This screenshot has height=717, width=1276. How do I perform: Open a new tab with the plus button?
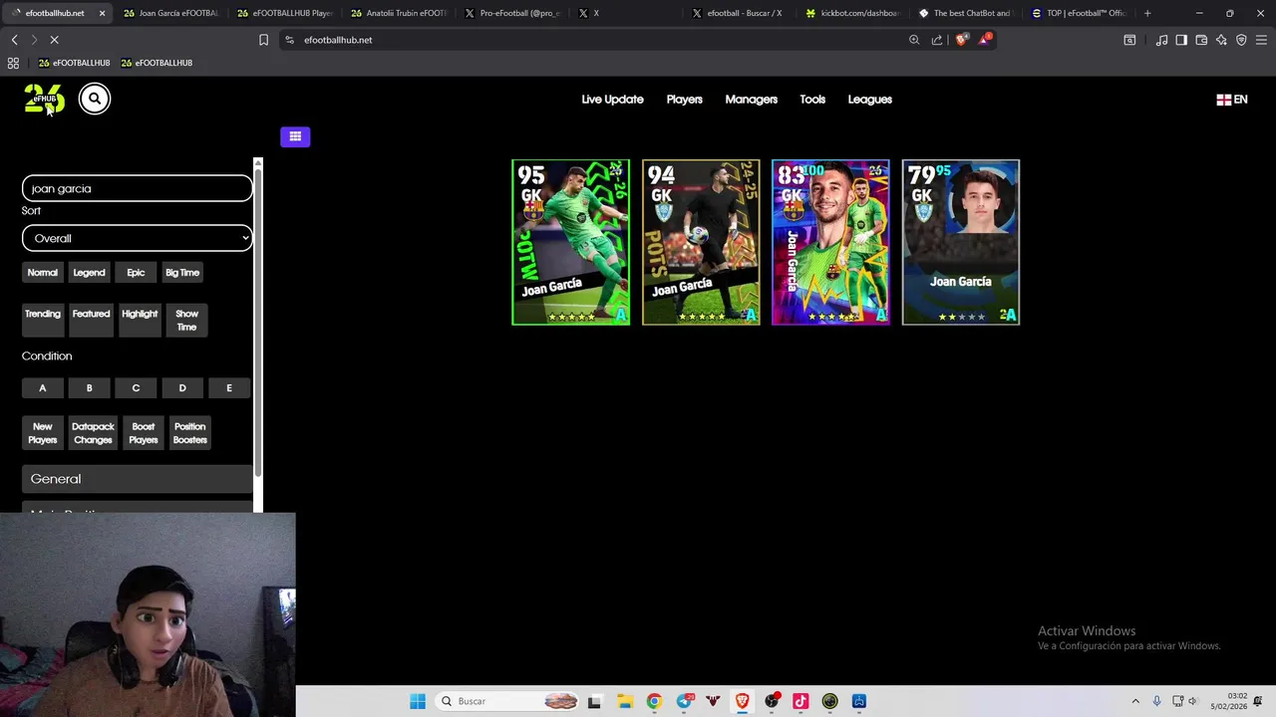[x=1147, y=13]
